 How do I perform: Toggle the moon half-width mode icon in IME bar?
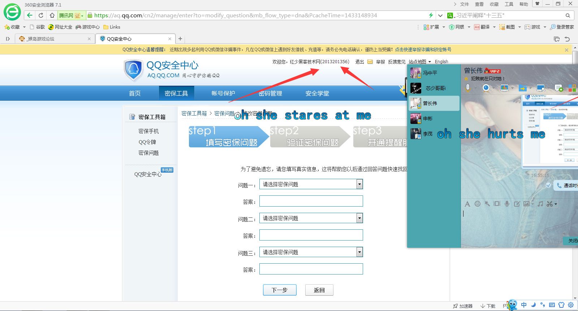[x=533, y=305]
